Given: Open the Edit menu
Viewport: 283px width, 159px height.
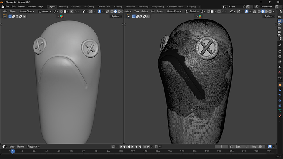Looking at the screenshot, I should coord(14,7).
